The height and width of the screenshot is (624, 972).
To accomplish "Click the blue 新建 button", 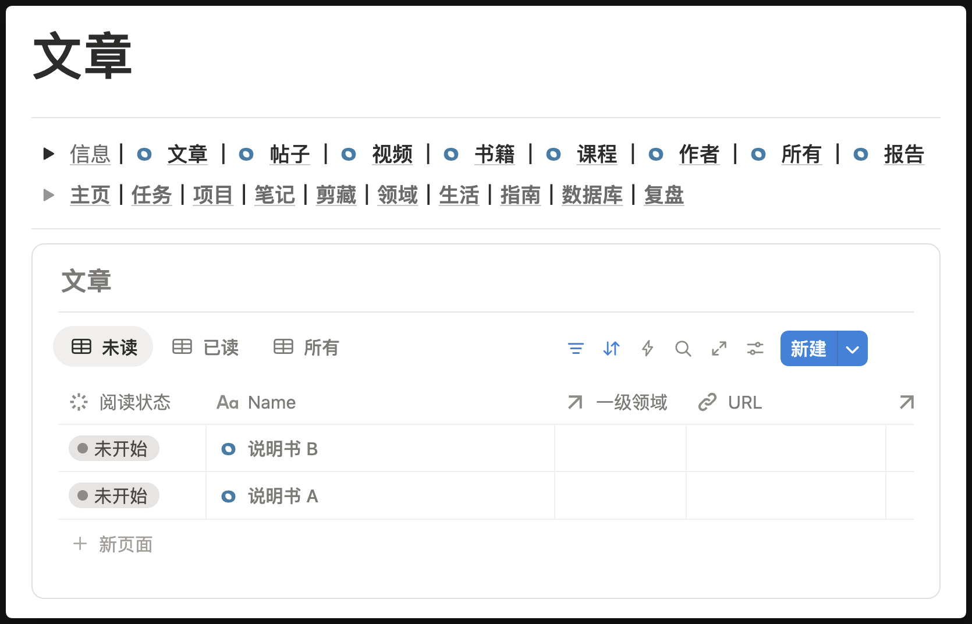I will tap(808, 349).
